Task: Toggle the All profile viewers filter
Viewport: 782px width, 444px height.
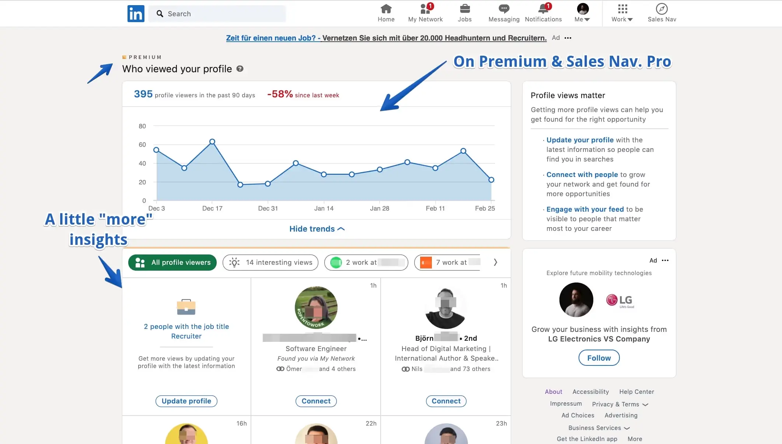Action: pyautogui.click(x=172, y=262)
